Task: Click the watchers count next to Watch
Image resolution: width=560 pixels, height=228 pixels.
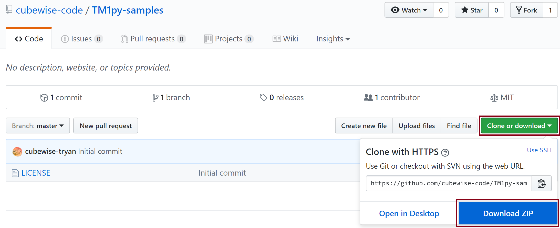Action: pyautogui.click(x=441, y=10)
